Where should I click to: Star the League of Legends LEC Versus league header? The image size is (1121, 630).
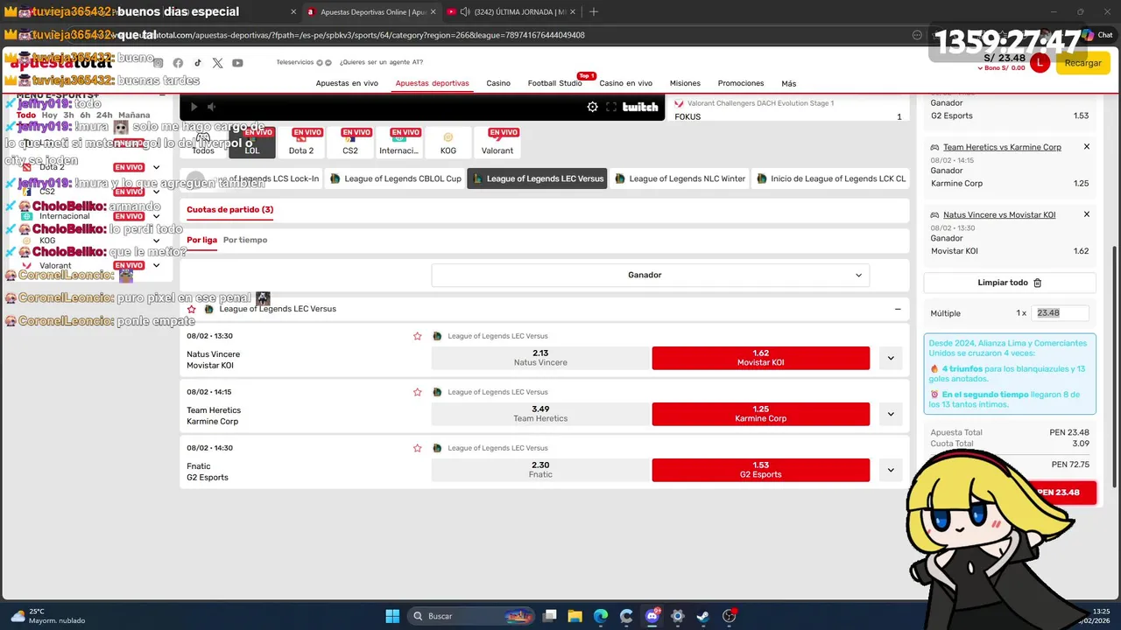click(192, 309)
